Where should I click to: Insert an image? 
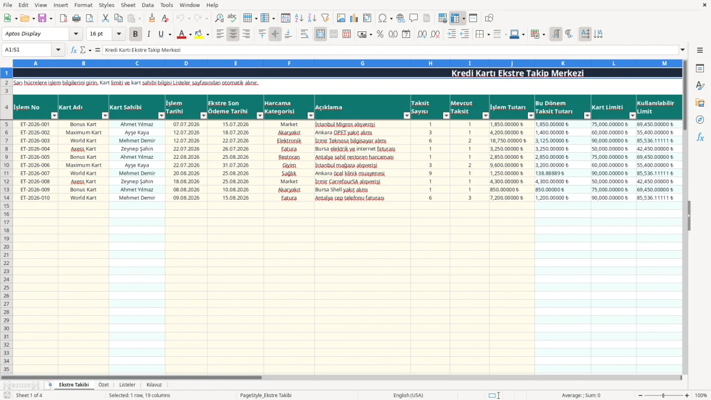(341, 18)
